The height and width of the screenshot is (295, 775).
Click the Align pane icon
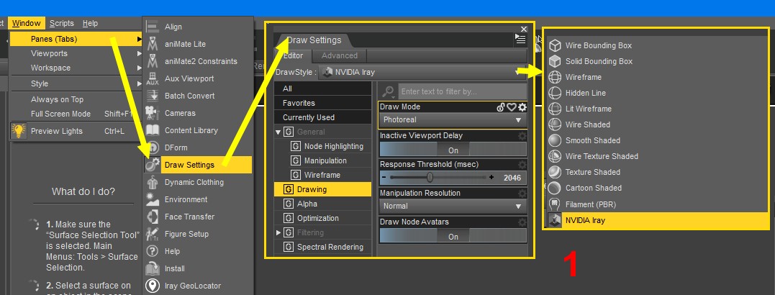coord(153,27)
